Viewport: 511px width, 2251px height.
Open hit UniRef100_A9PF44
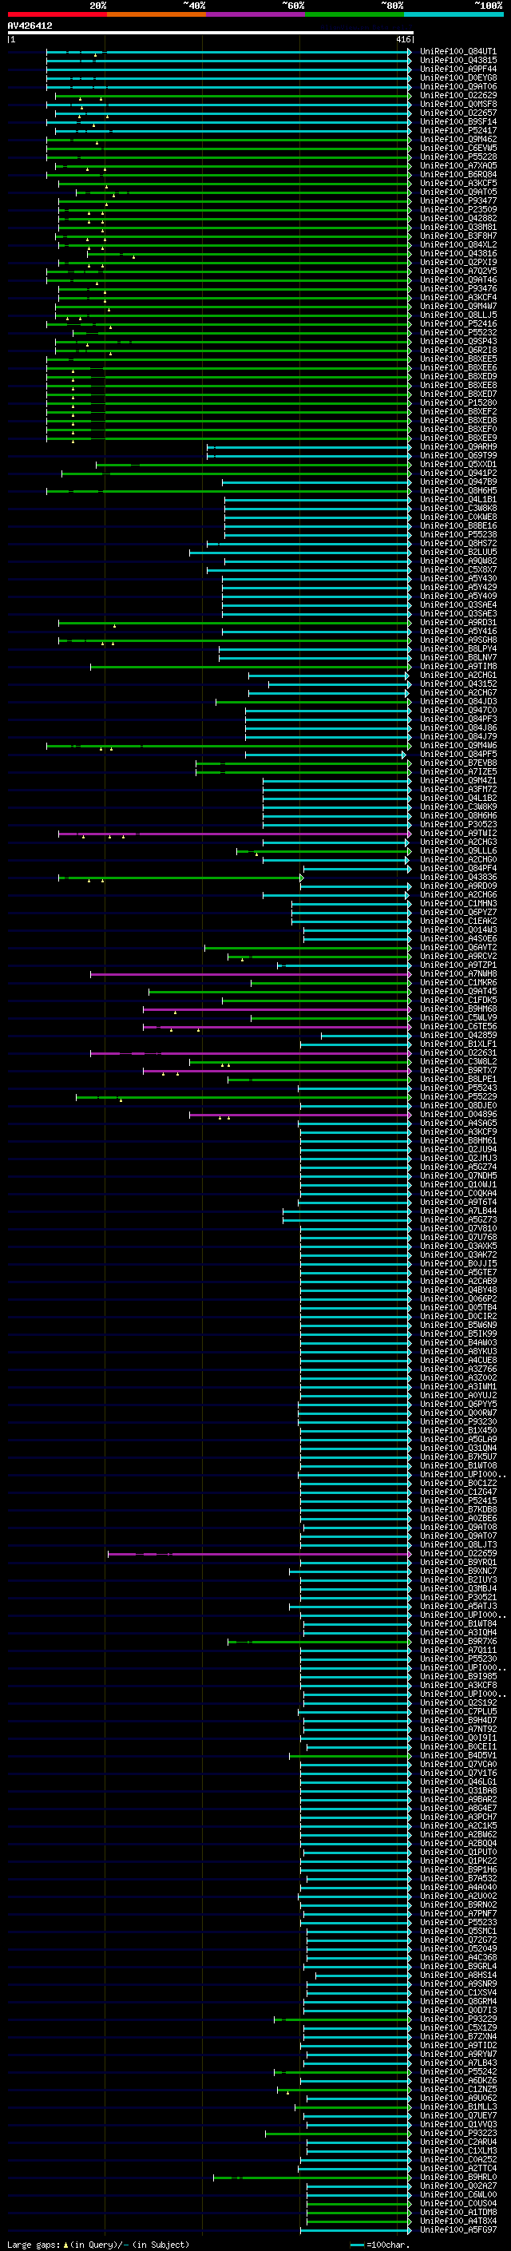pos(458,69)
